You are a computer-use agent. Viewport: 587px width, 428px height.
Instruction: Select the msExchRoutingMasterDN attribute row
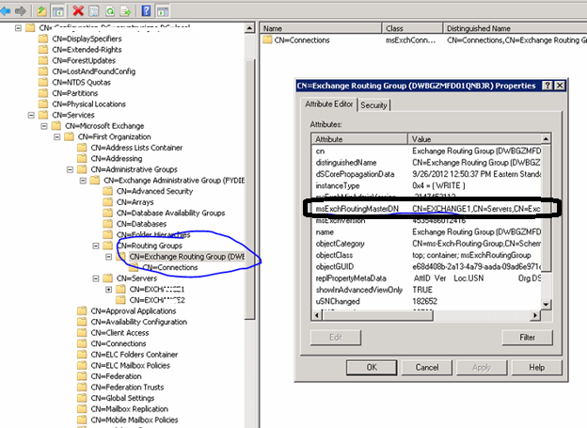pos(426,209)
